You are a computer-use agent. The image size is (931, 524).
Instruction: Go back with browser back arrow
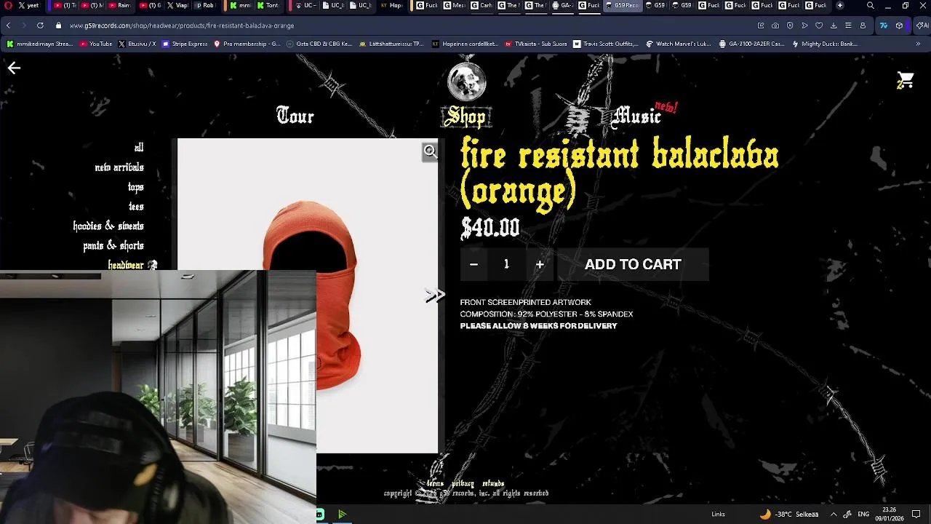(8, 25)
